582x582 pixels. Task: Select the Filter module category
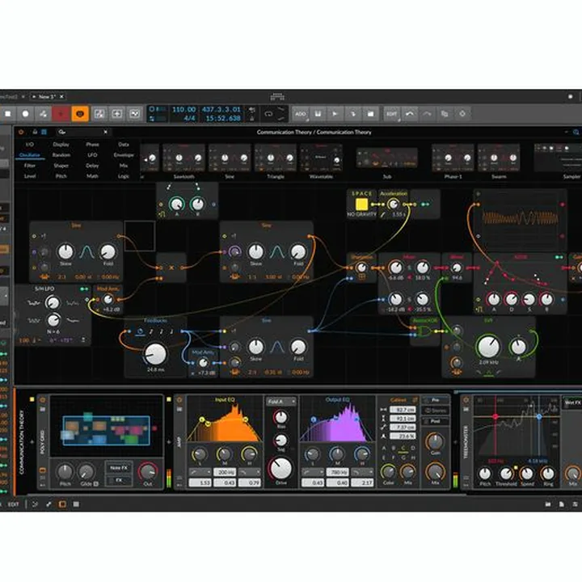coord(30,166)
